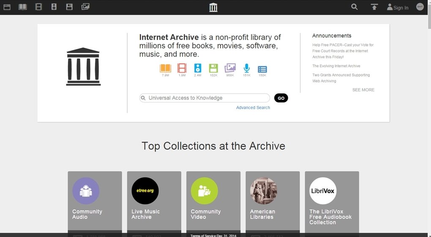This screenshot has width=431, height=237.
Task: Open the red film icon labeled 1.9M
Action: pyautogui.click(x=182, y=68)
